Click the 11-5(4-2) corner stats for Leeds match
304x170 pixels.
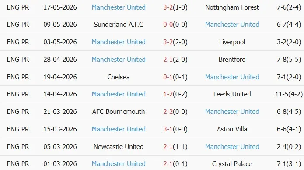point(289,94)
